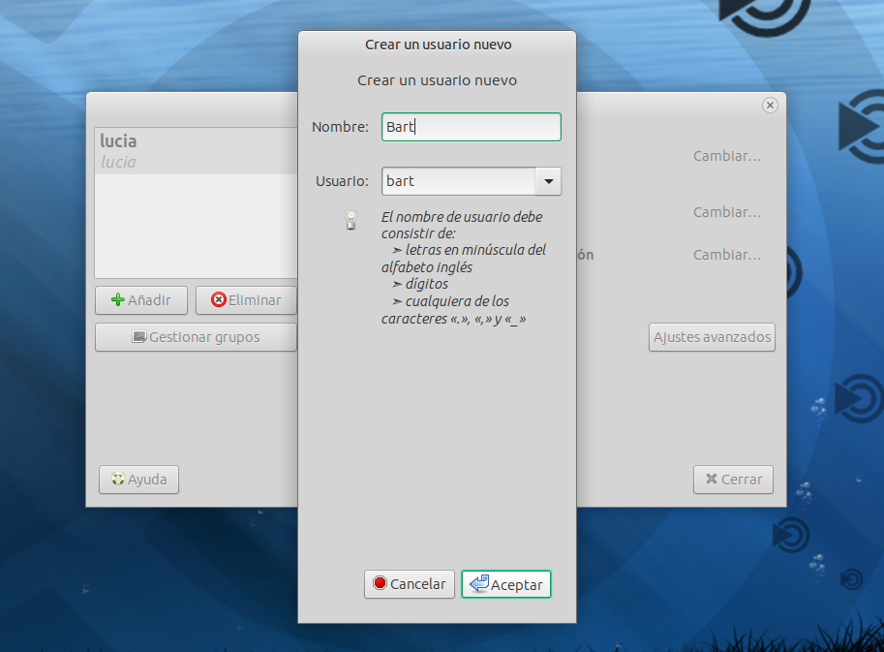Cancel user creation with Cancelar
Screen dimensions: 884x652
[x=409, y=584]
